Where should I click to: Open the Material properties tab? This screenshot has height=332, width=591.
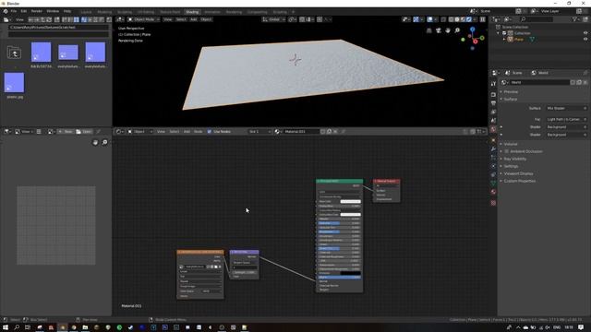tap(493, 192)
